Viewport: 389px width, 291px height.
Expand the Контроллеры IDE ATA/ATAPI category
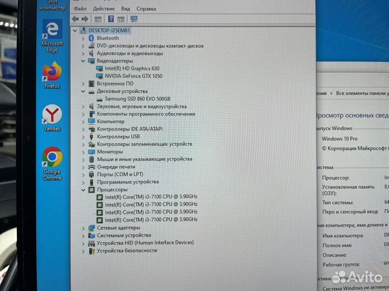pyautogui.click(x=83, y=129)
